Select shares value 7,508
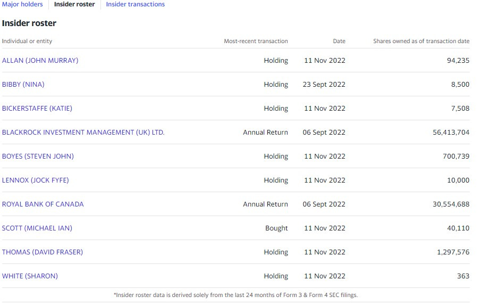Screen dimensions: 489x305 click(x=460, y=109)
